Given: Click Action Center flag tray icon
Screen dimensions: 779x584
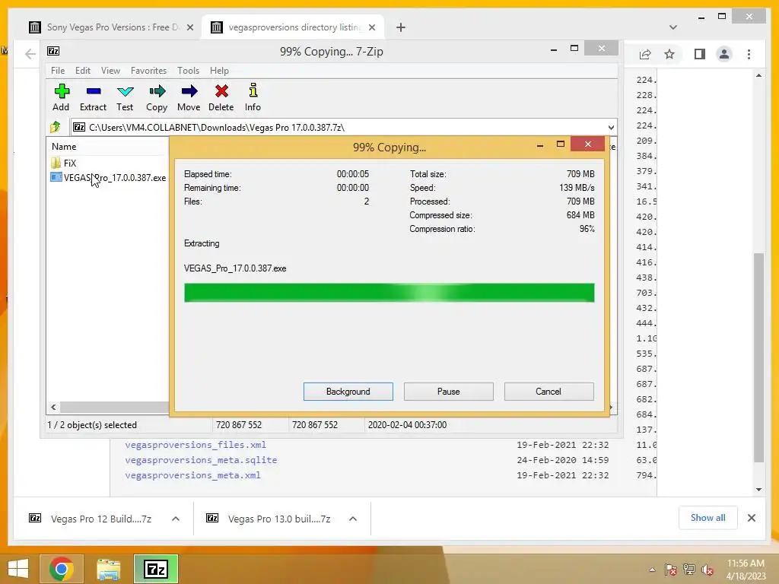Looking at the screenshot, I should 670,570.
